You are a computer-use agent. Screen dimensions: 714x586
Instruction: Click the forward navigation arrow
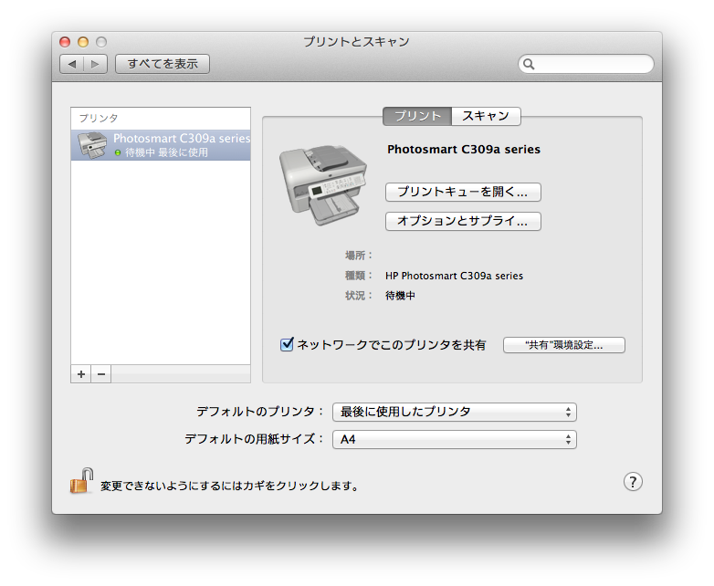[x=95, y=64]
